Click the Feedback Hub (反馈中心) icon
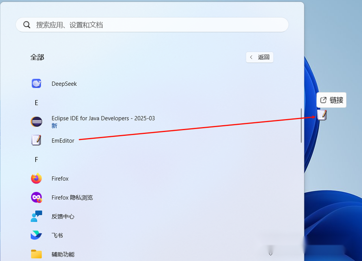Screen dimensions: 362x261 [x=37, y=216]
